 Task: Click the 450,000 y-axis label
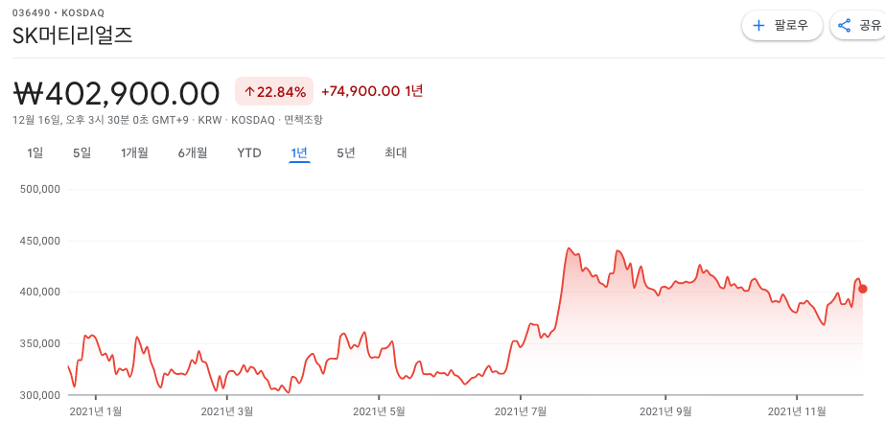[39, 241]
